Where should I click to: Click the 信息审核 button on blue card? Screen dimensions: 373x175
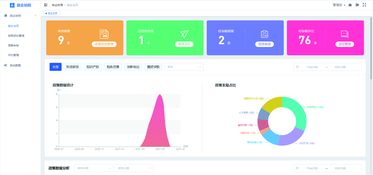tap(264, 44)
